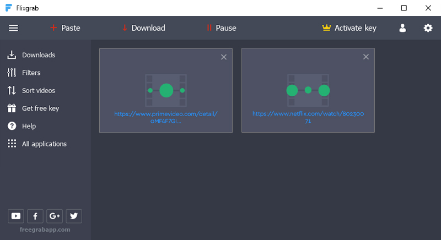441x240 pixels.
Task: Open the YouTube social icon
Action: [x=16, y=216]
